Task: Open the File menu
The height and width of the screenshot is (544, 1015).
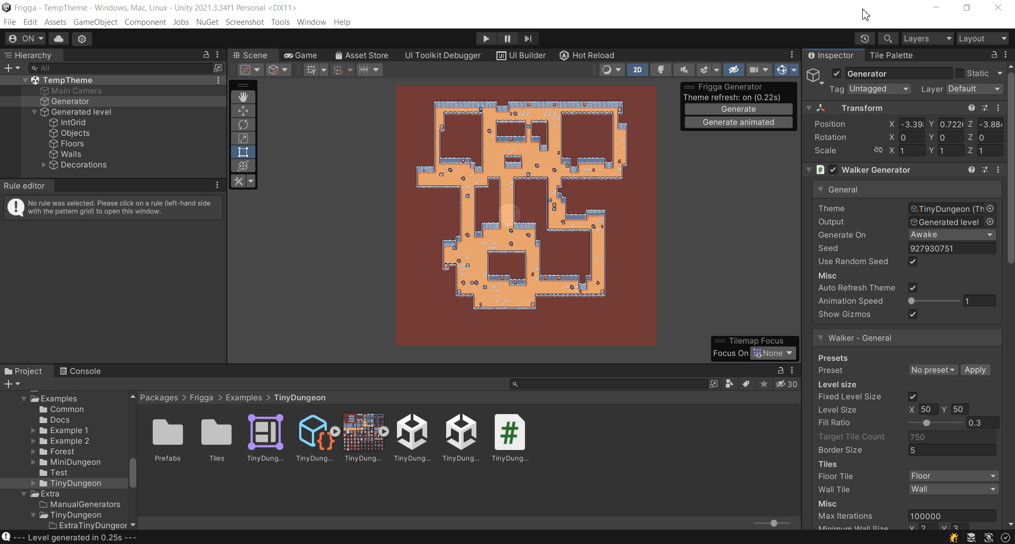Action: coord(10,22)
